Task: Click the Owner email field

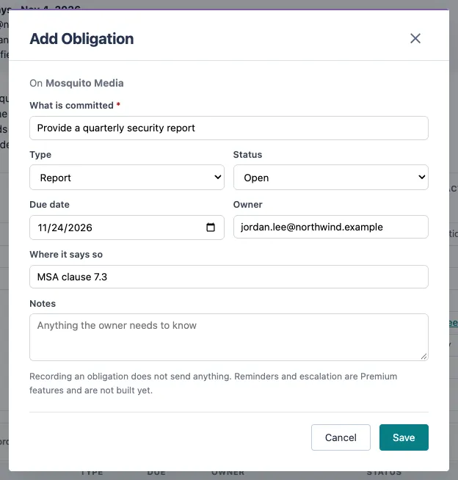Action: point(330,227)
